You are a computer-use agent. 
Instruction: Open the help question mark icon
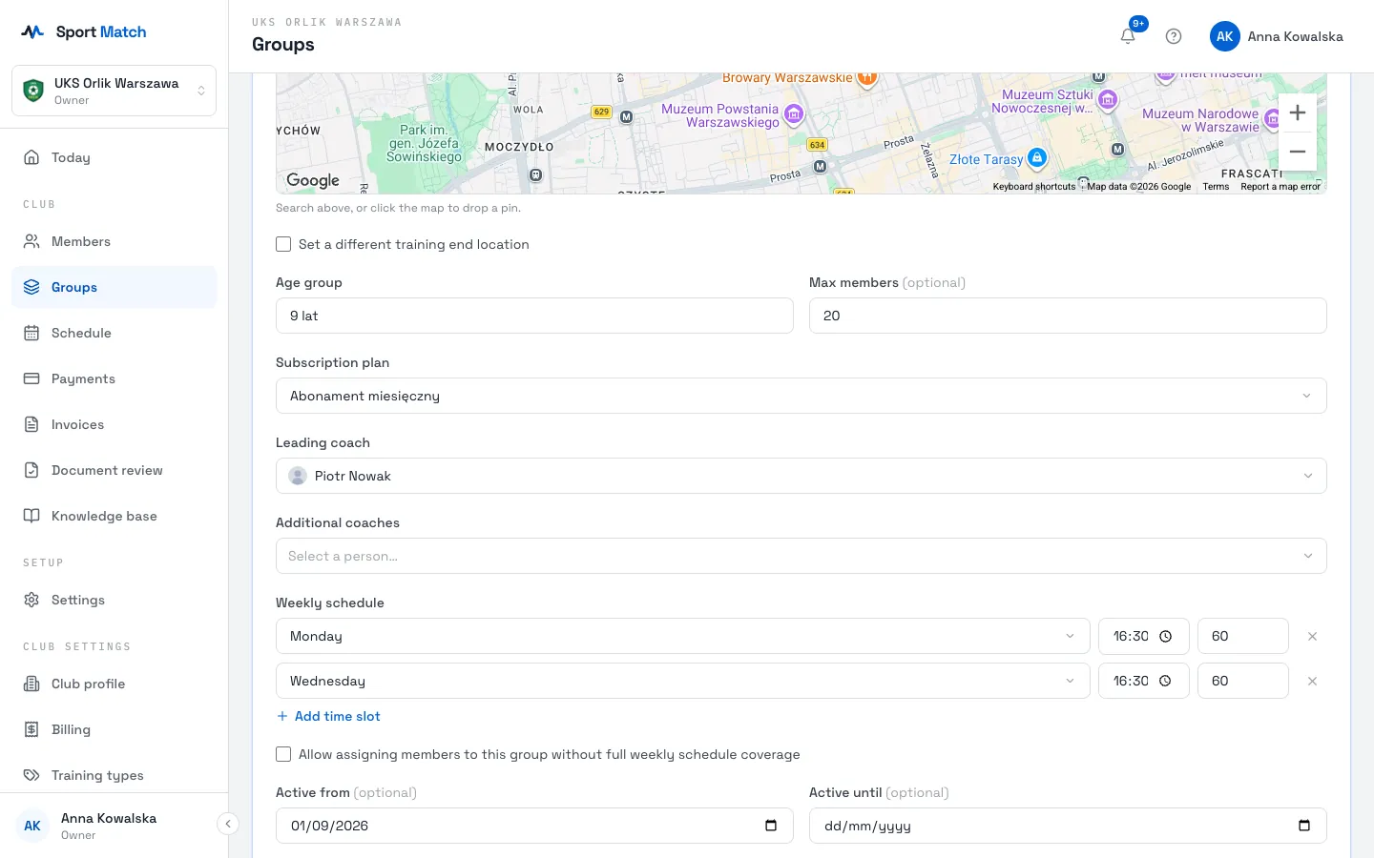pos(1174,36)
